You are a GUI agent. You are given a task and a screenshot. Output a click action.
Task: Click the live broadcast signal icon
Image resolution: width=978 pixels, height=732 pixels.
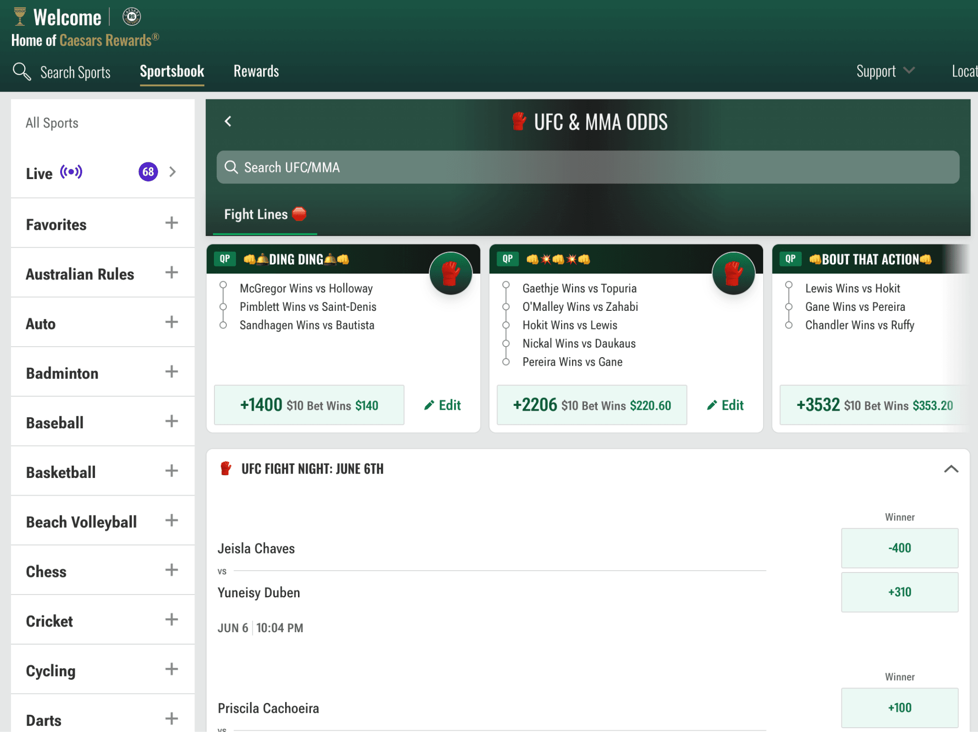71,171
